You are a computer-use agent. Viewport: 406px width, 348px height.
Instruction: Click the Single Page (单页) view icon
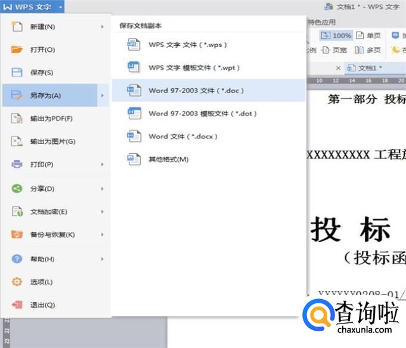click(x=360, y=35)
